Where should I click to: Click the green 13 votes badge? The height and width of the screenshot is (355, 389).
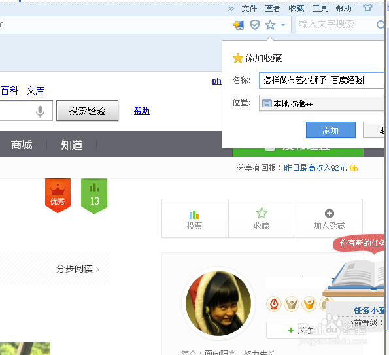pos(94,196)
